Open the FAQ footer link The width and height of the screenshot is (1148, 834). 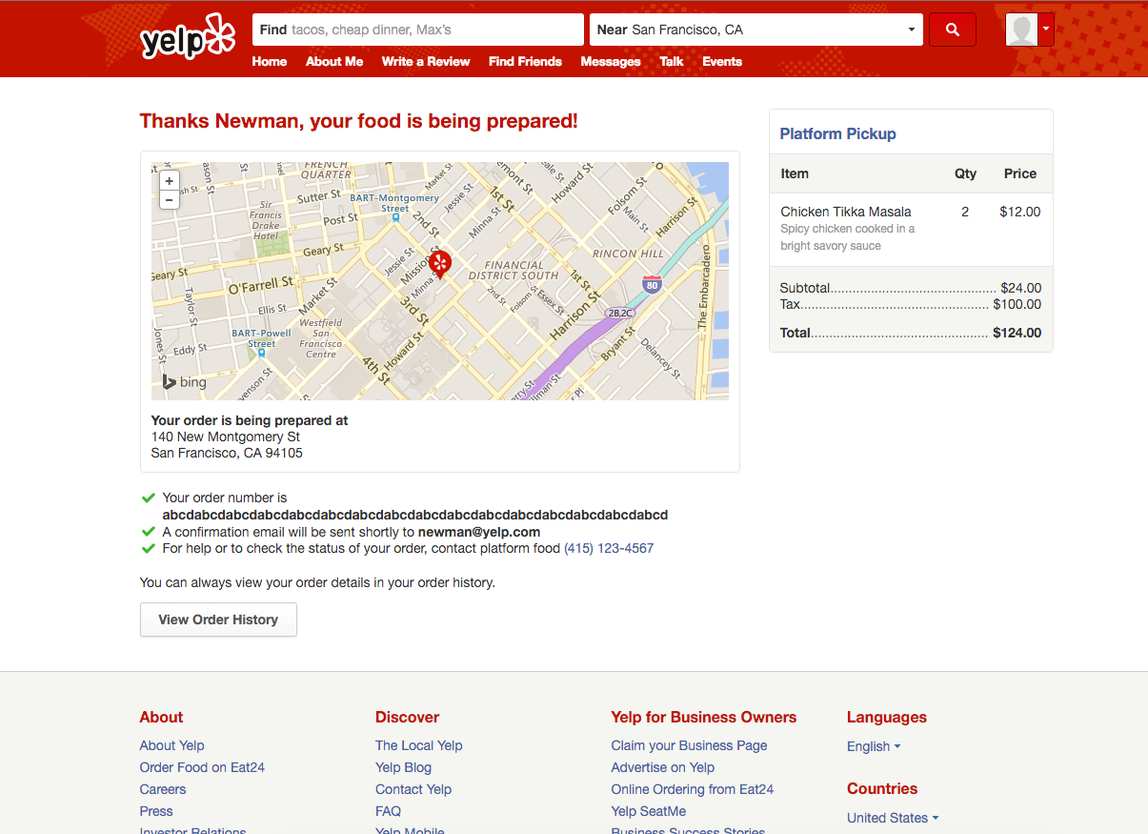point(388,811)
